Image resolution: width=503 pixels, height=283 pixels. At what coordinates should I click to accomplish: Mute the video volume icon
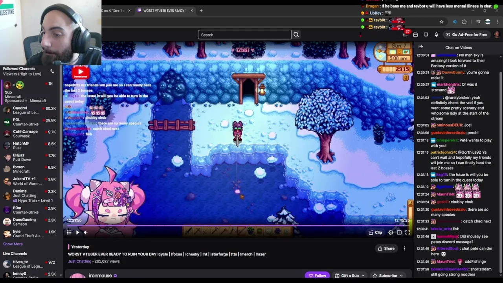[x=86, y=232]
